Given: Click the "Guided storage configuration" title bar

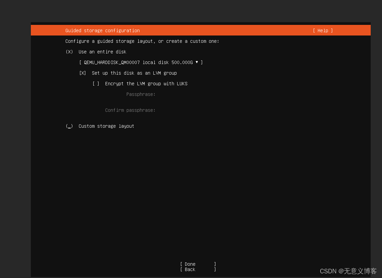Looking at the screenshot, I should click(x=102, y=31).
